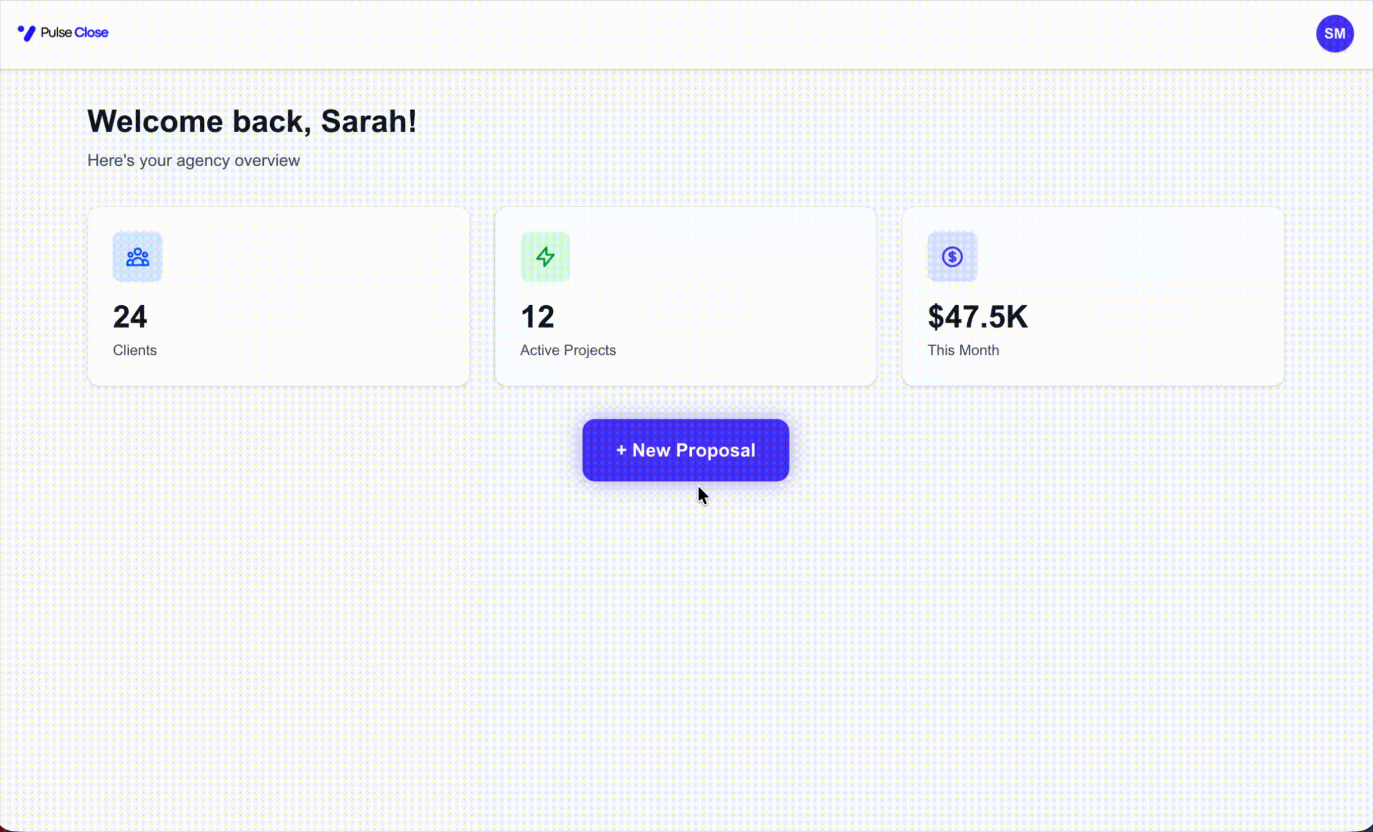Click the 24 clients count

[x=130, y=317]
